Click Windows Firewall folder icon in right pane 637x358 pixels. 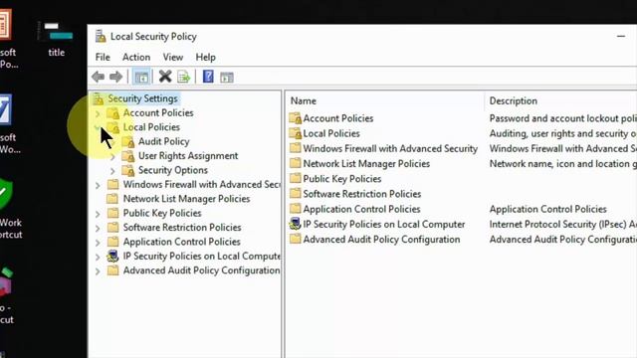(x=296, y=148)
